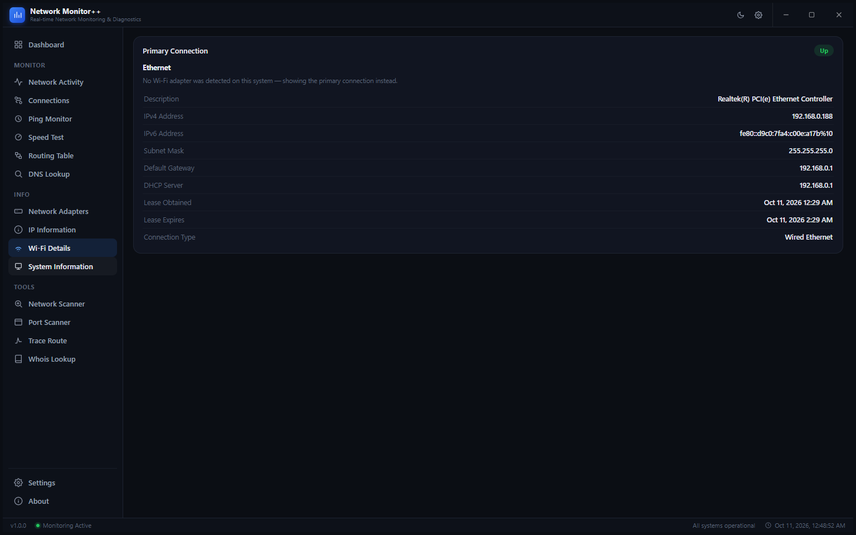Click the IPv6 address fe80::d9c0:7fa4:c00e:a17b%10

(x=786, y=134)
